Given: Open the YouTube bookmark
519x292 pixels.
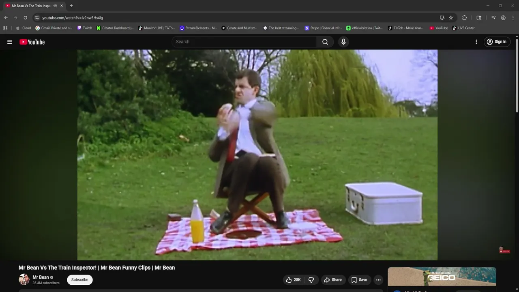Looking at the screenshot, I should 439,28.
